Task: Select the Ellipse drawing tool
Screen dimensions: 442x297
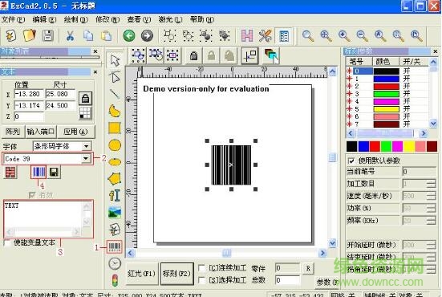Action: coord(115,162)
